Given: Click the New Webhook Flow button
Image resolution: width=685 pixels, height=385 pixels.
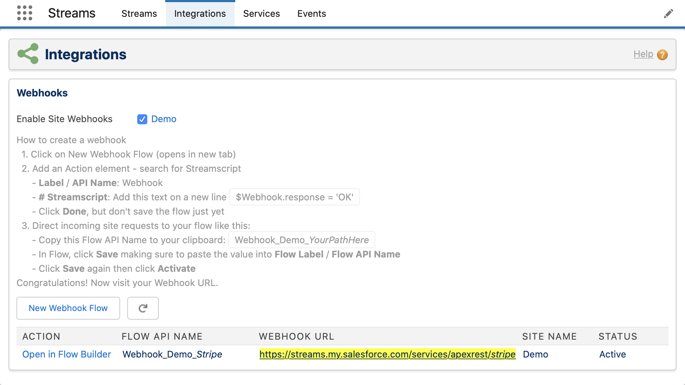Looking at the screenshot, I should coord(68,308).
